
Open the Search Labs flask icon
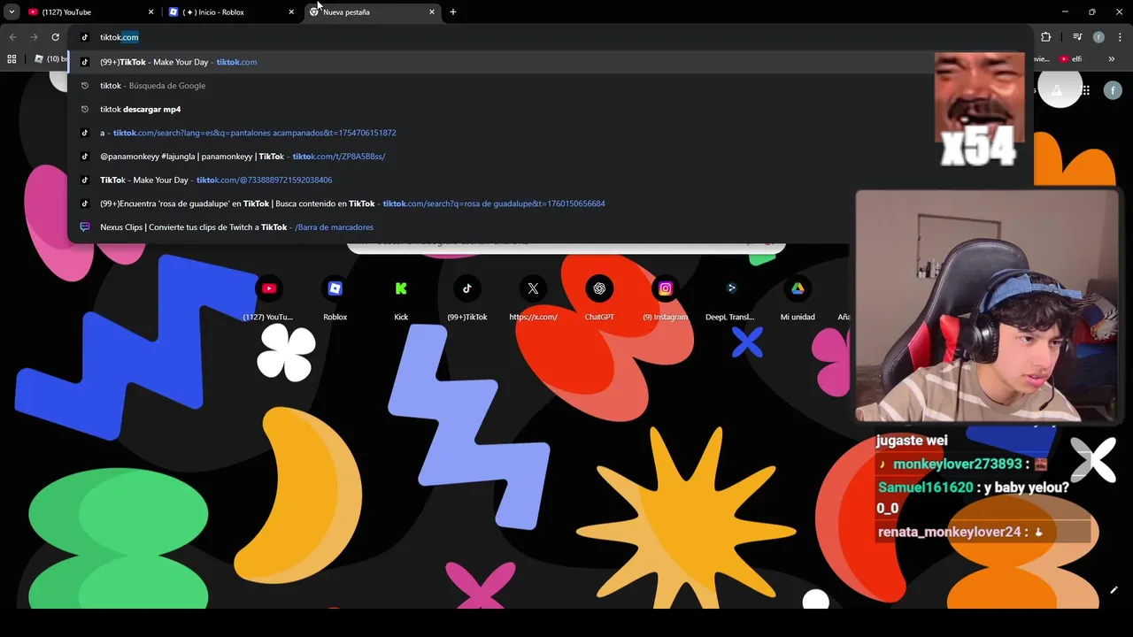coord(1057,90)
